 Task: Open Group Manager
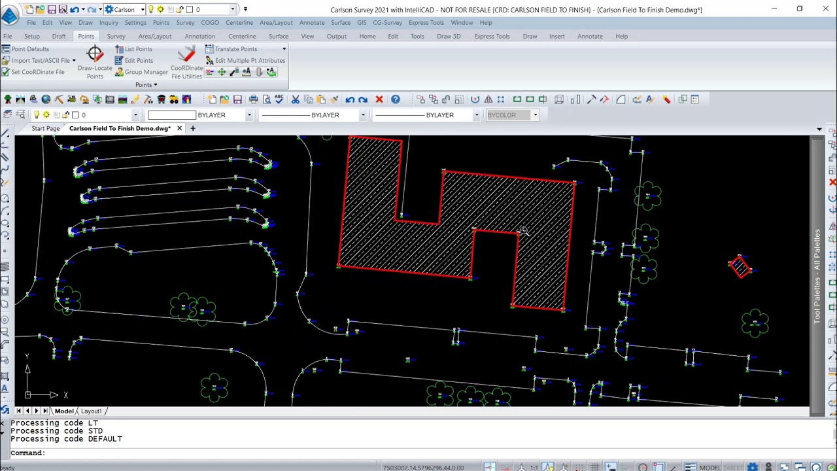(141, 72)
